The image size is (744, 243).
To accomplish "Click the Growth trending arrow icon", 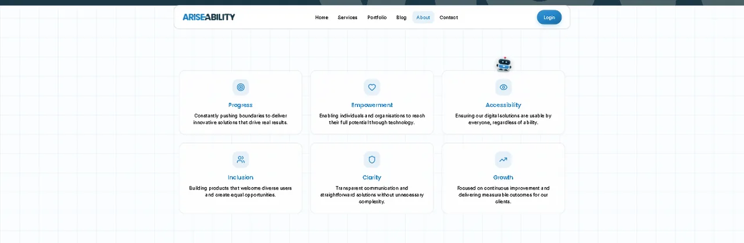I will coord(503,159).
